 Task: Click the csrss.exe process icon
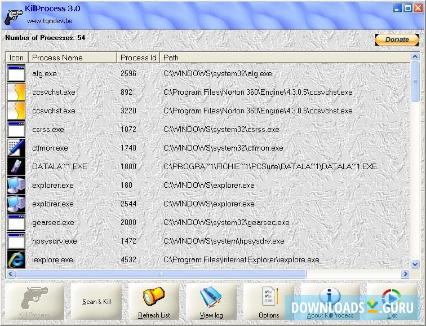click(x=16, y=129)
